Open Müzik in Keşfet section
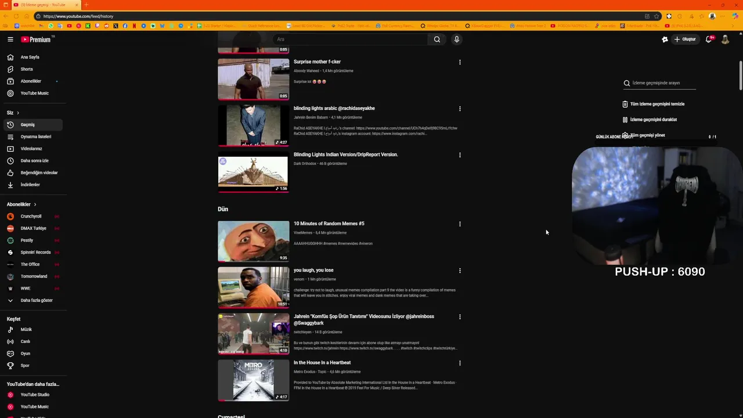Viewport: 743px width, 418px height. point(33,330)
